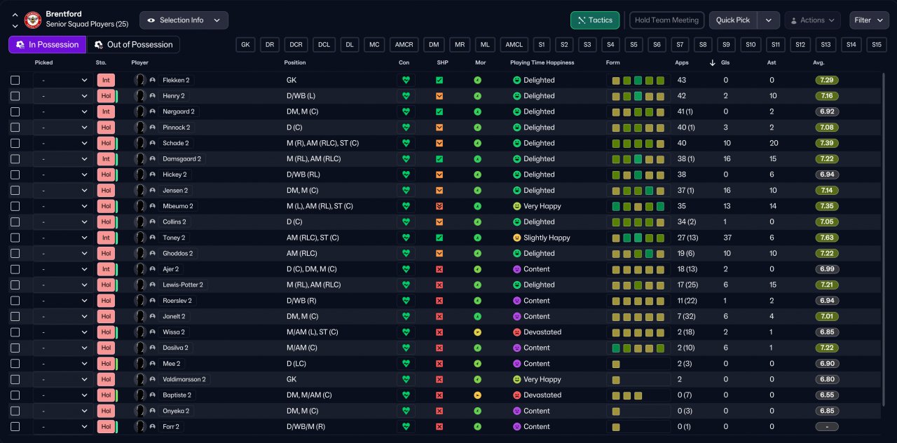Open the Selection Info dropdown
The height and width of the screenshot is (443, 897).
coord(184,20)
